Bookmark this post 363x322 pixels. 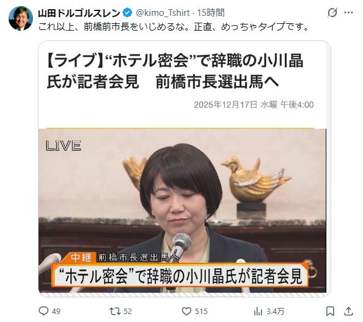click(x=330, y=312)
